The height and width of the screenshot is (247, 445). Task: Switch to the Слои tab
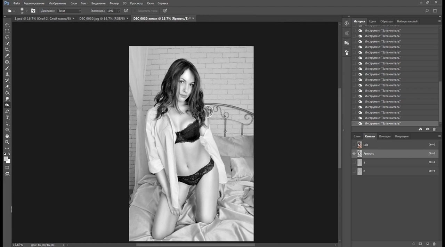coord(357,136)
